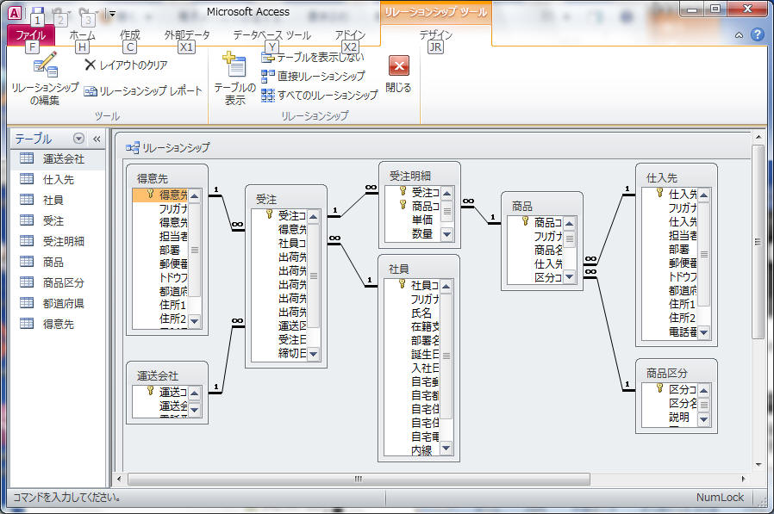Select the 商品区分 table in navigation pane
The height and width of the screenshot is (514, 774).
(x=58, y=283)
